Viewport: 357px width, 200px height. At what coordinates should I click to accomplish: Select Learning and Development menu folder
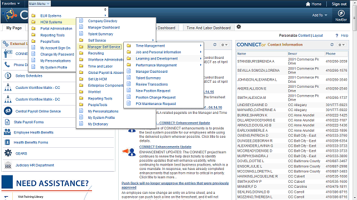[x=157, y=58]
